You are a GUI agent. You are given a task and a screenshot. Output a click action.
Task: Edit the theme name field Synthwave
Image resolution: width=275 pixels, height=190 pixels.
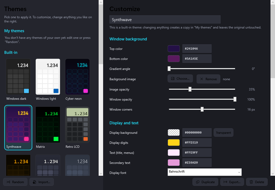(x=165, y=20)
